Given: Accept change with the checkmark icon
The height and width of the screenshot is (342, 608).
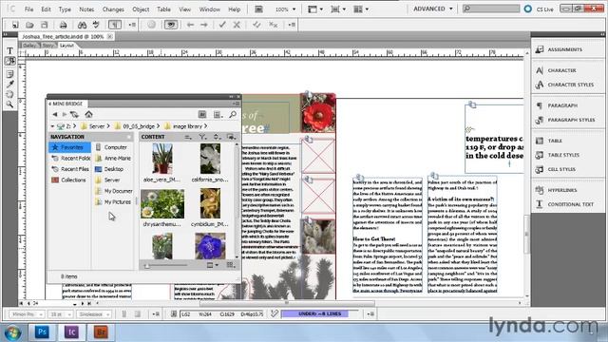Looking at the screenshot, I should (222, 25).
